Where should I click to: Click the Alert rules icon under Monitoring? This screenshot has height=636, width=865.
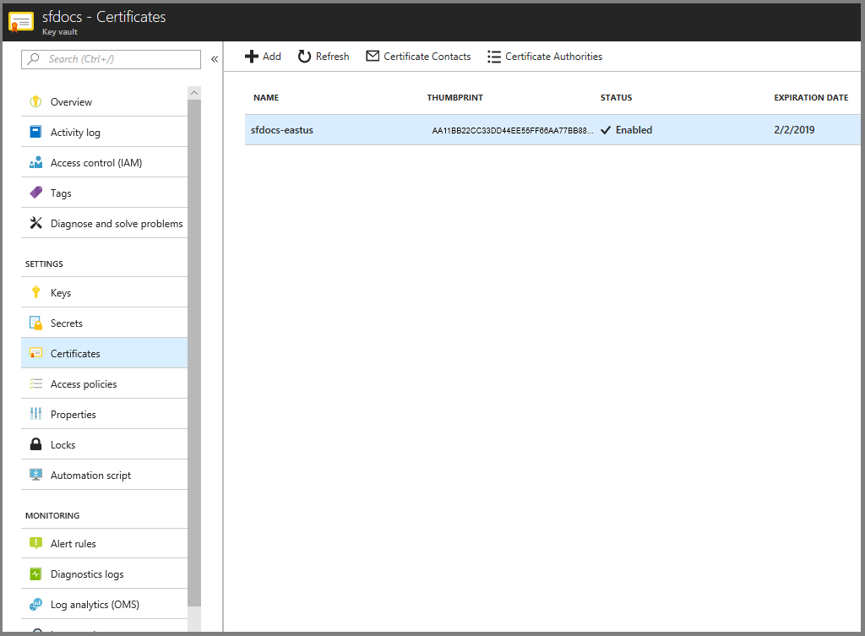[x=37, y=543]
